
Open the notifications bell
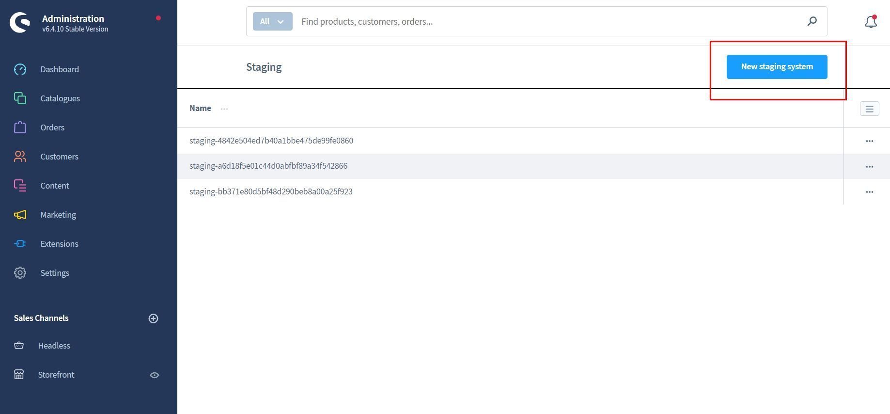871,22
